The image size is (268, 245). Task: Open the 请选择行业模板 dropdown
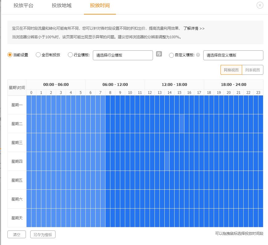coord(123,55)
